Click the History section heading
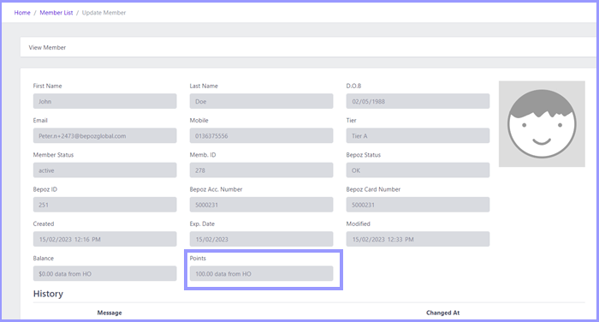 tap(48, 294)
